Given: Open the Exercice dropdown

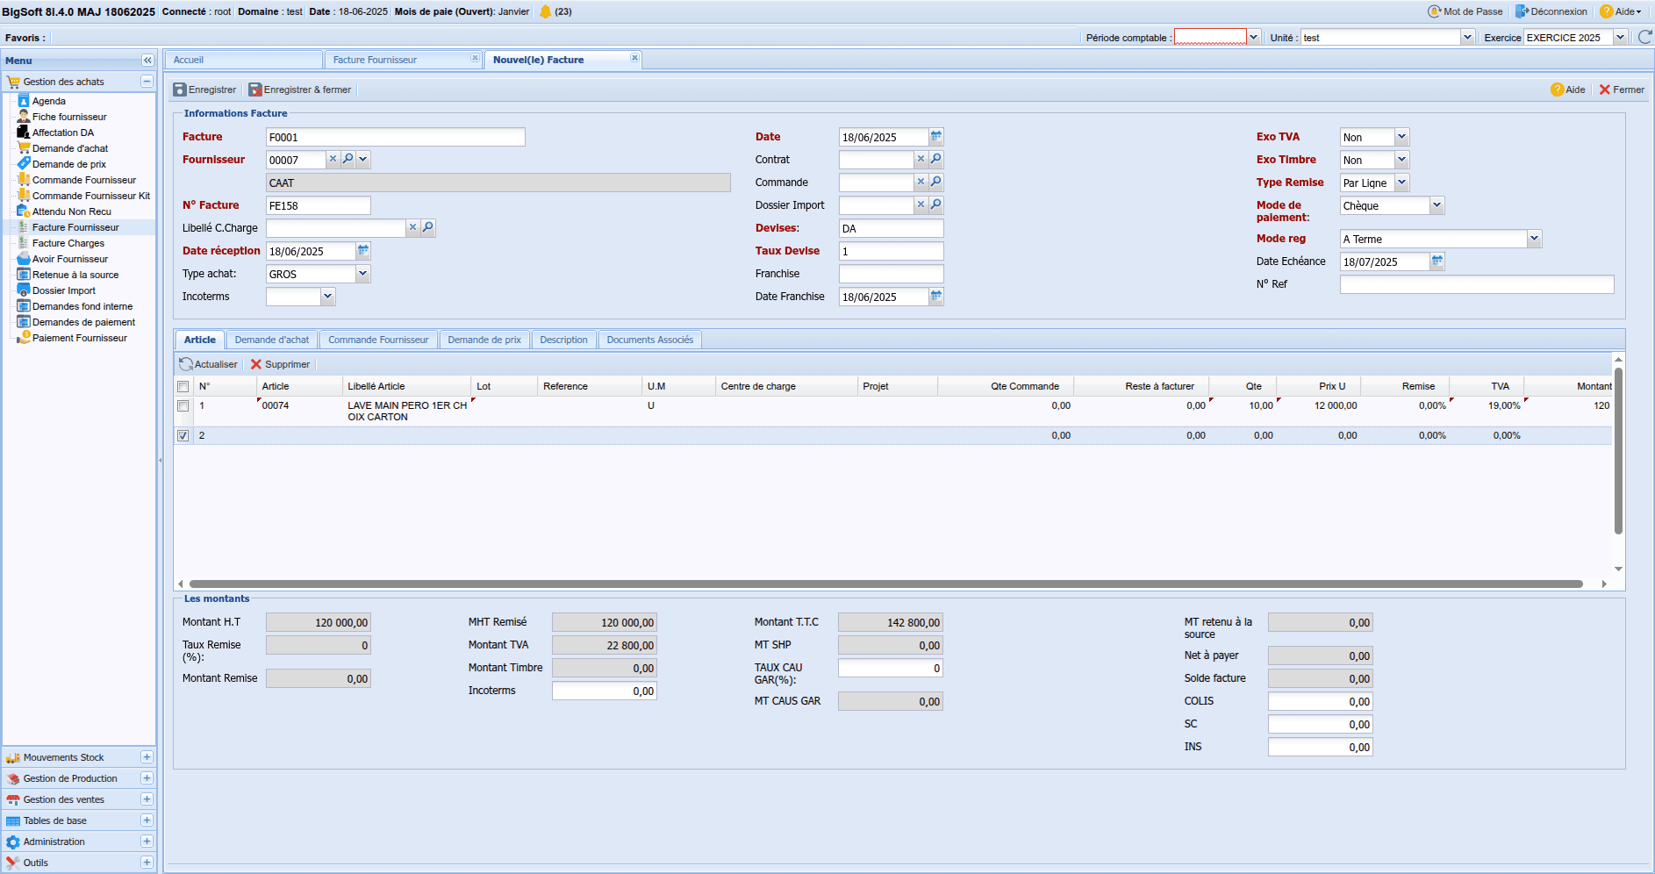Looking at the screenshot, I should (x=1620, y=37).
